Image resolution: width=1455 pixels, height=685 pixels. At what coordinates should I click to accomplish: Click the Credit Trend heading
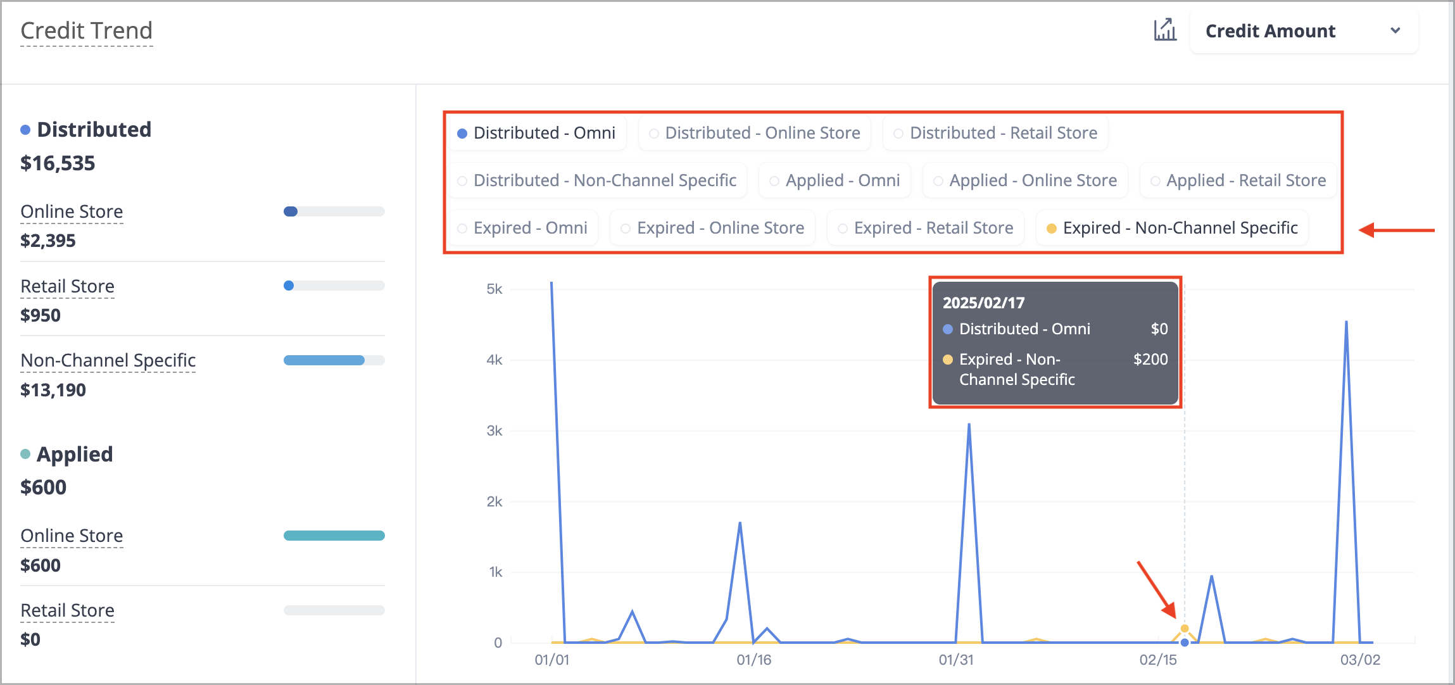pyautogui.click(x=87, y=30)
